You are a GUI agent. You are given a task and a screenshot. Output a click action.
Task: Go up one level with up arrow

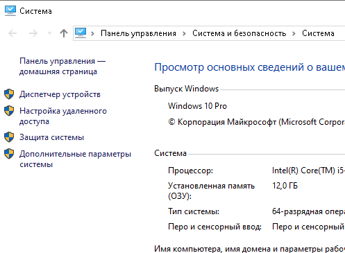(64, 33)
